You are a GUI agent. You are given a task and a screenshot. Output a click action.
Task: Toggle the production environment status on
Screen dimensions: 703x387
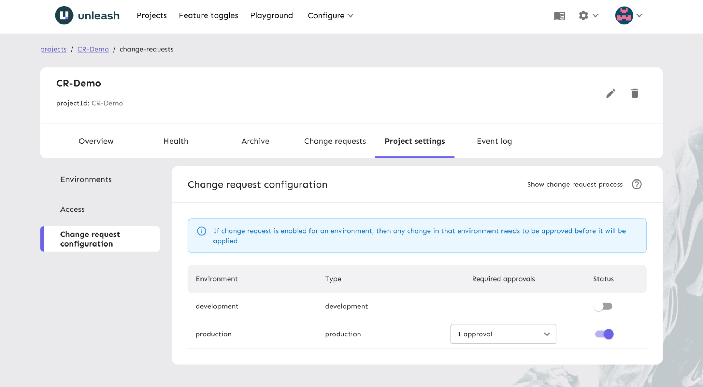604,334
